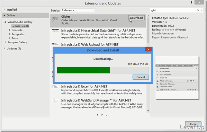207x132 pixels.
Task: Expand the Updates (4) node
Action: tap(4, 48)
